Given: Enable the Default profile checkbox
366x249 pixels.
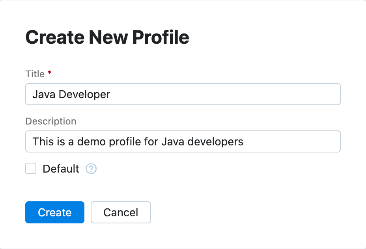Looking at the screenshot, I should 30,168.
